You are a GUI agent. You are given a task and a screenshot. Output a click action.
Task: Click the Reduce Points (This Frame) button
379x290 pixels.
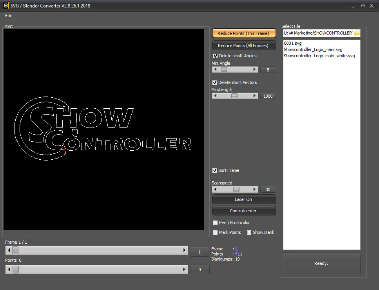pos(244,33)
